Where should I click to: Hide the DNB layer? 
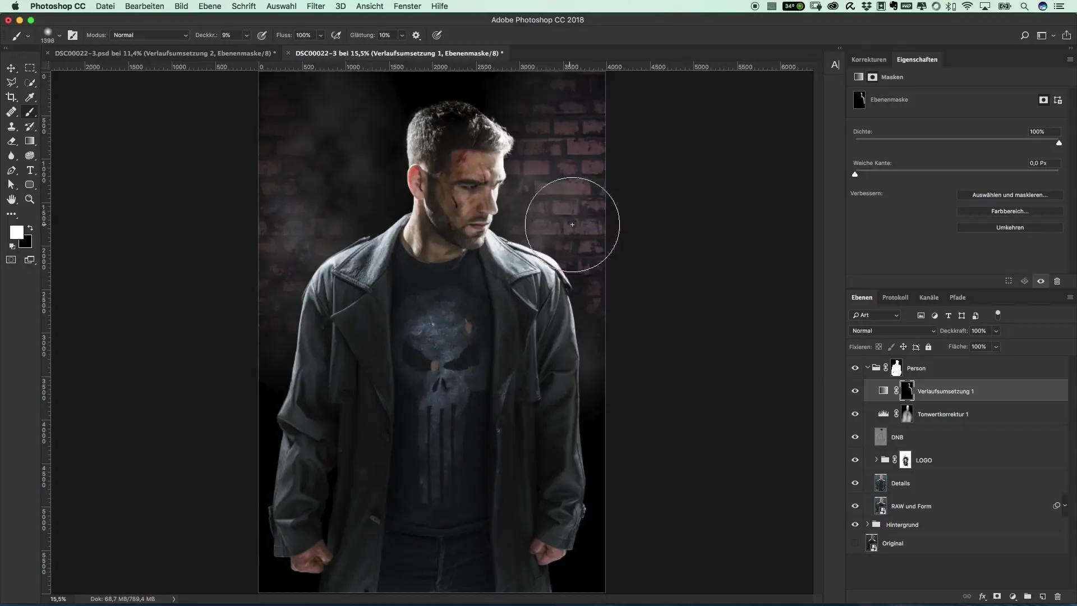point(855,437)
